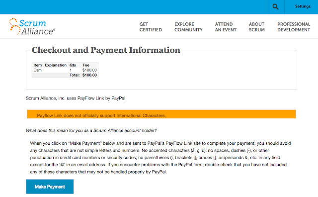
Task: Click the quantity value 1
Action: coord(71,70)
